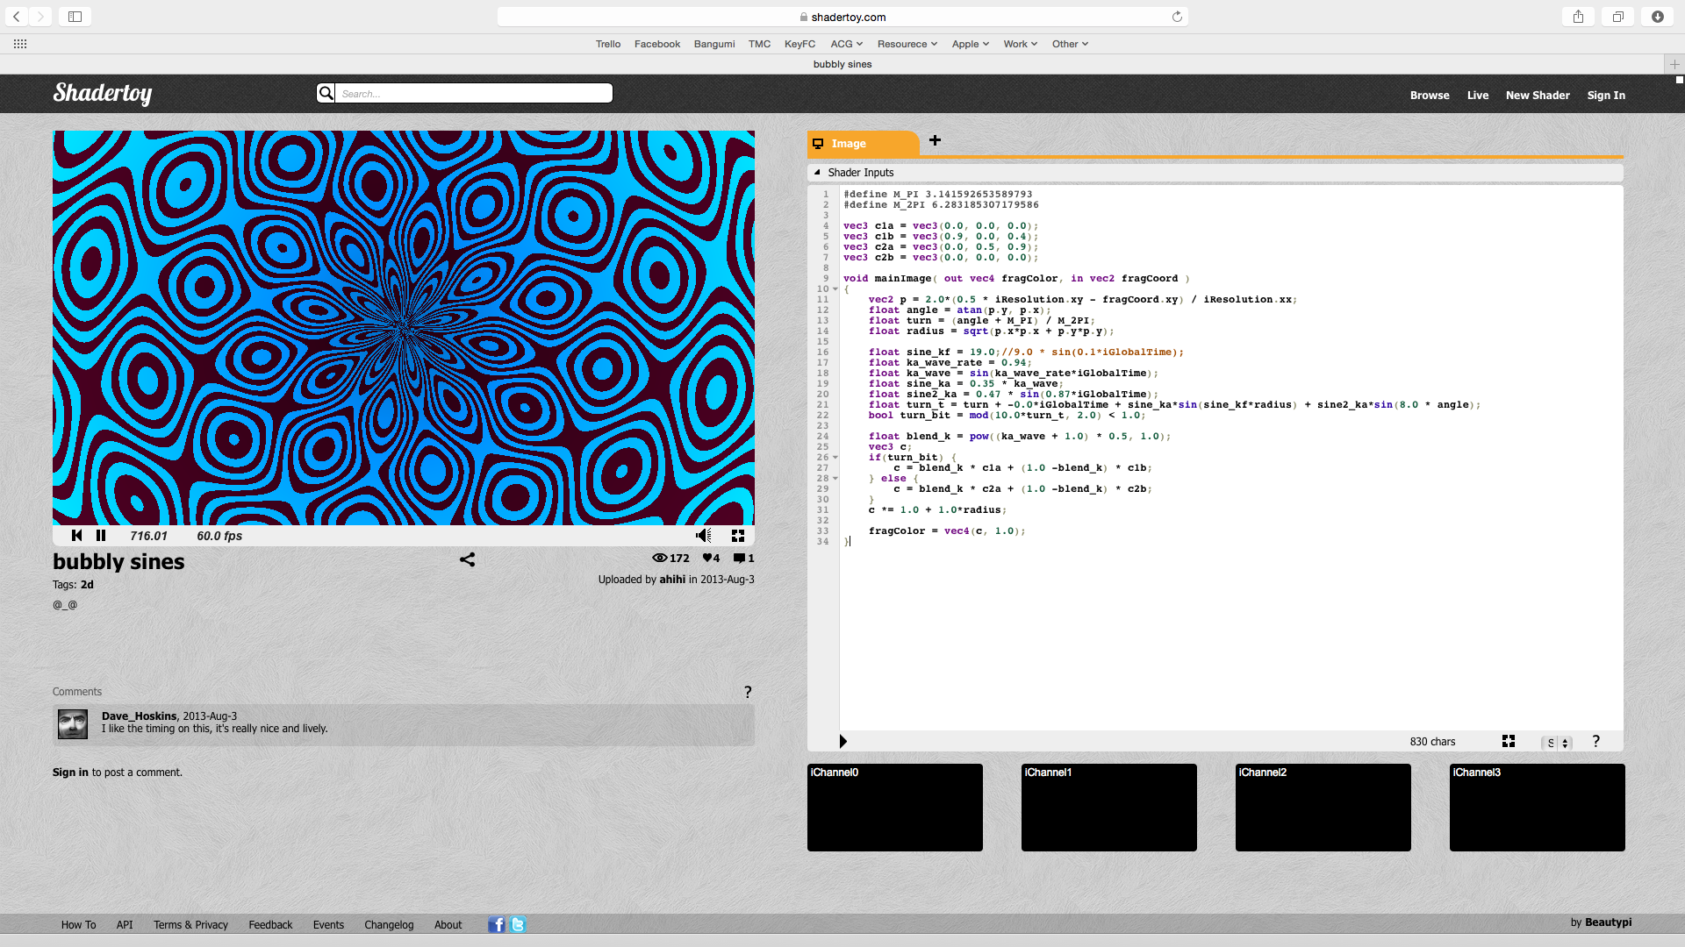Open the Shadertoy Facebook page icon
The width and height of the screenshot is (1685, 947).
pos(497,924)
